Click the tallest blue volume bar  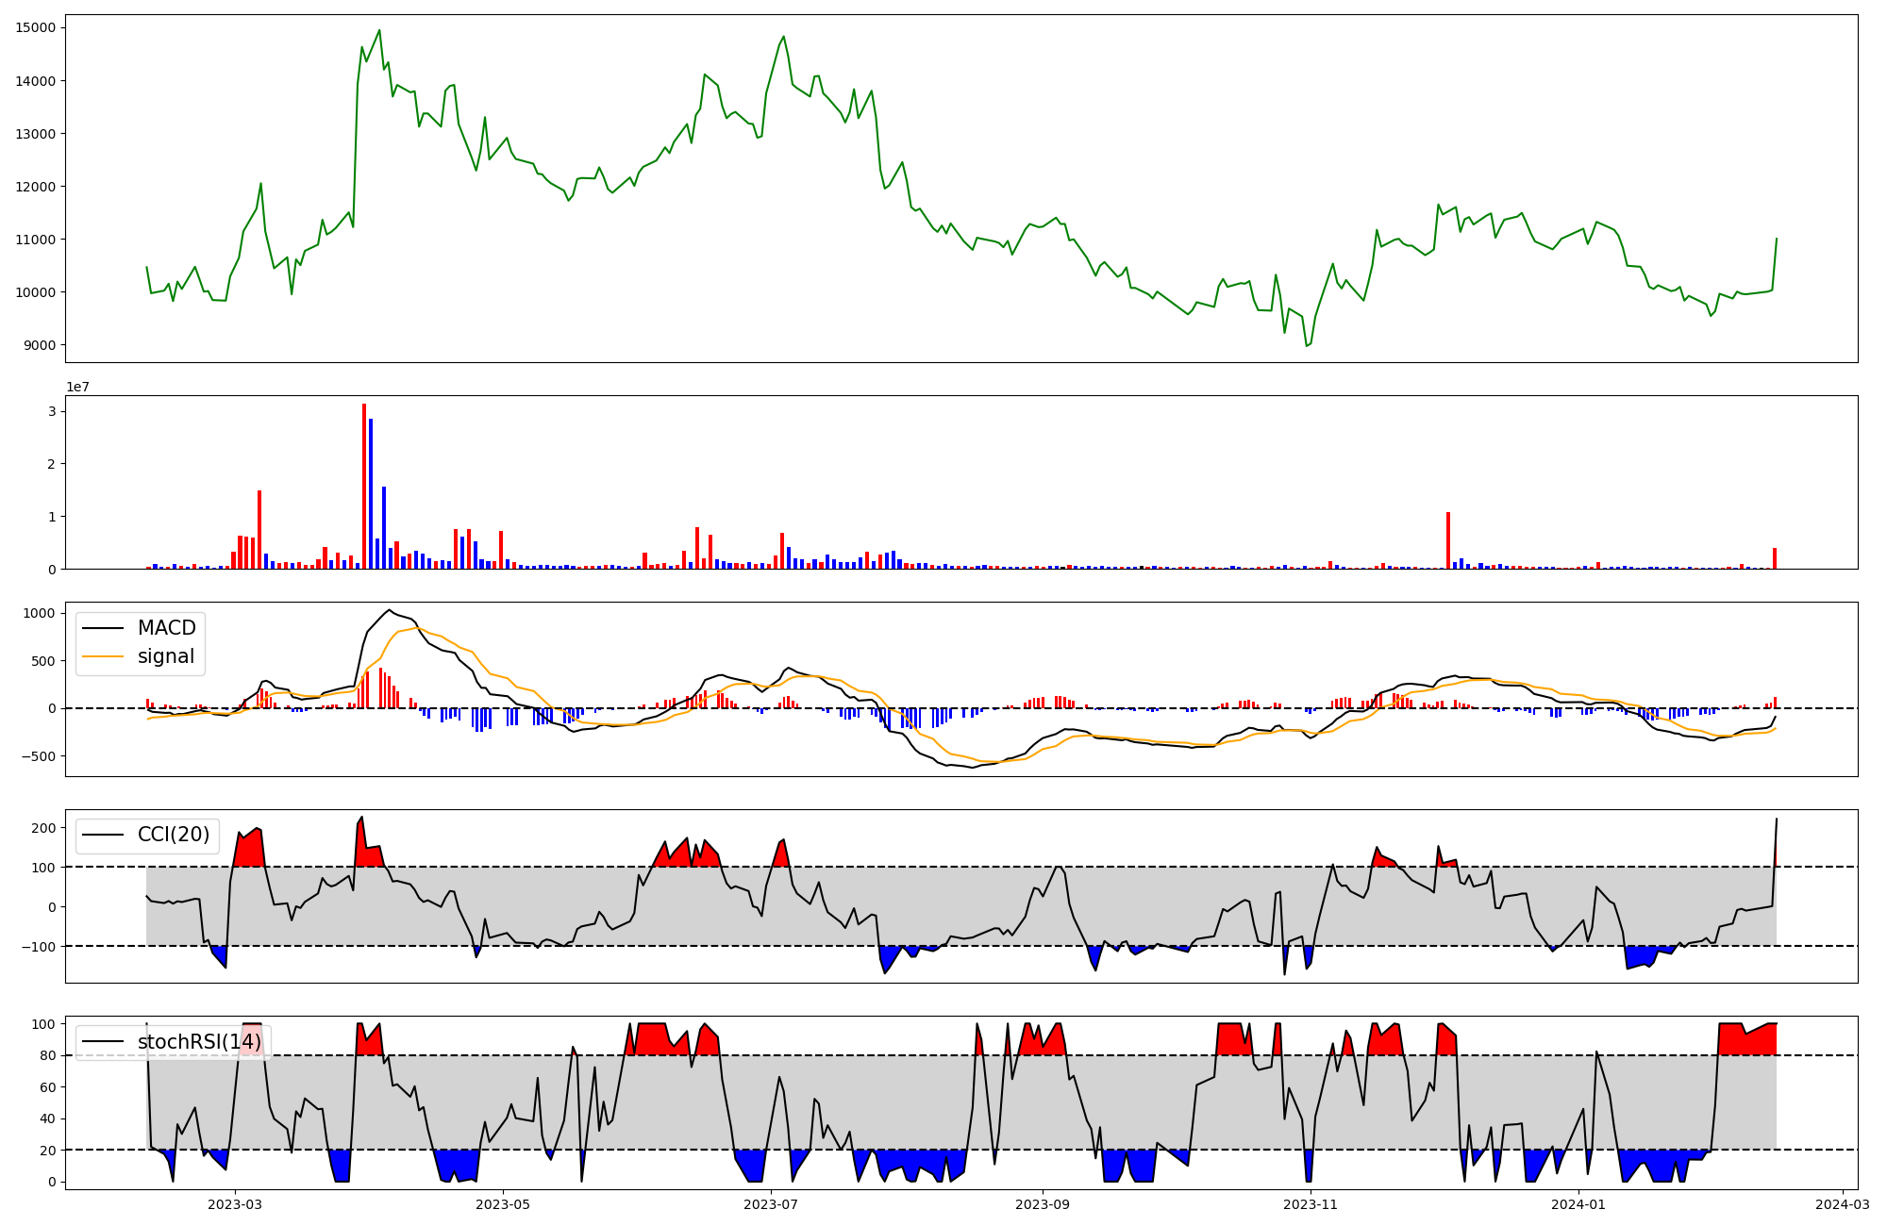coord(371,493)
